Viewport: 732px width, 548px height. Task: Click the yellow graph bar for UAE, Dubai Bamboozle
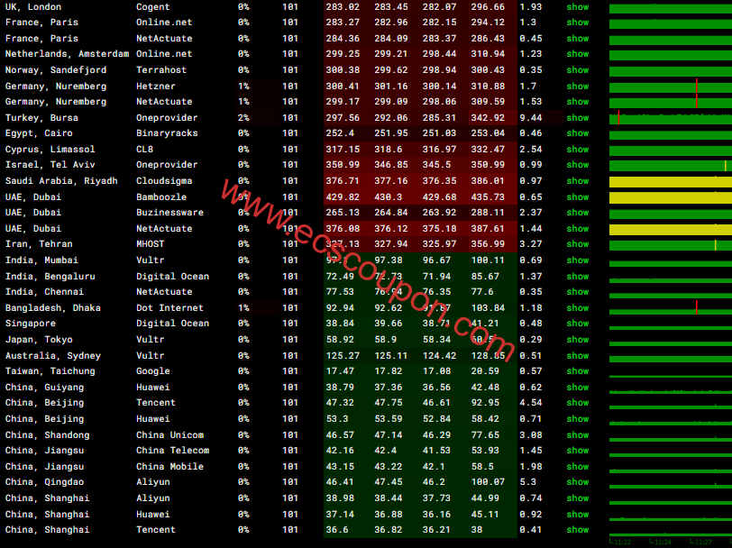pos(671,197)
